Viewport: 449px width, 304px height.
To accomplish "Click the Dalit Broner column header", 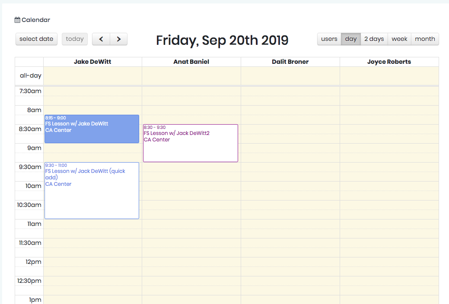I will [290, 62].
